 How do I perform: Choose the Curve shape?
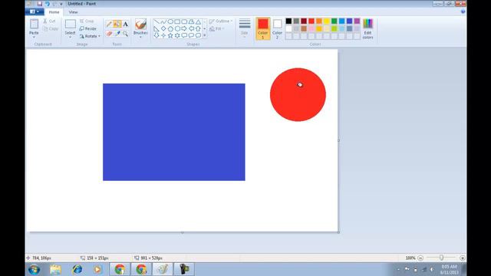pos(163,21)
